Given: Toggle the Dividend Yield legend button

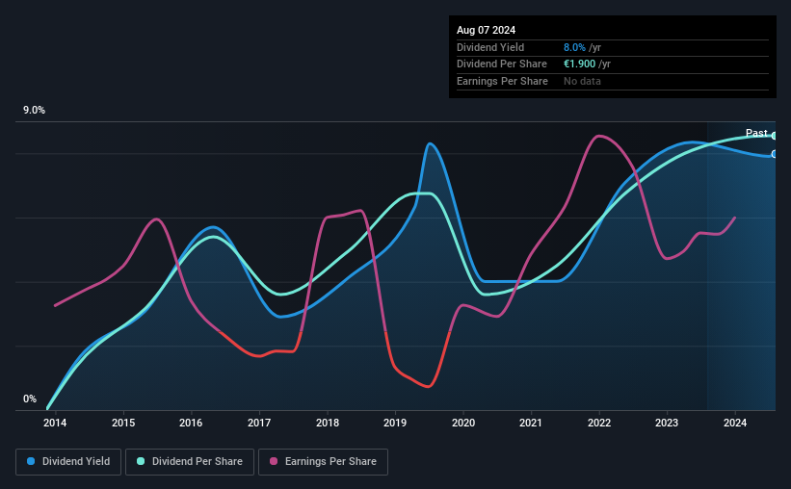Looking at the screenshot, I should point(68,462).
